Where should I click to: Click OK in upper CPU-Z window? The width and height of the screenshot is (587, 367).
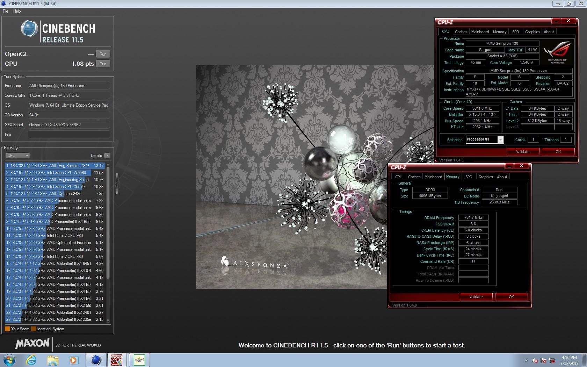pos(558,152)
